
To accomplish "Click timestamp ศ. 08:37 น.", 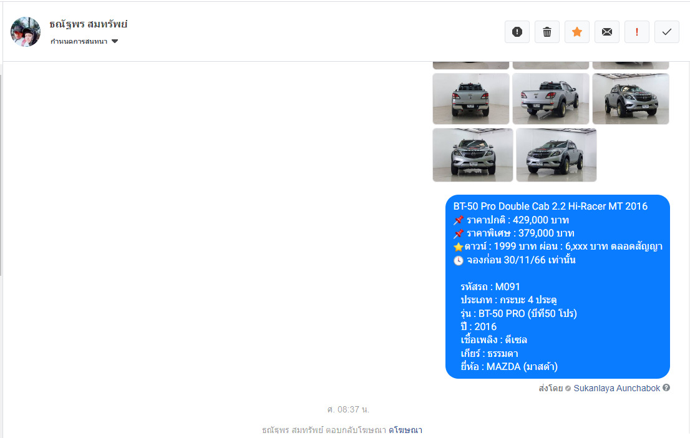I will (x=348, y=410).
